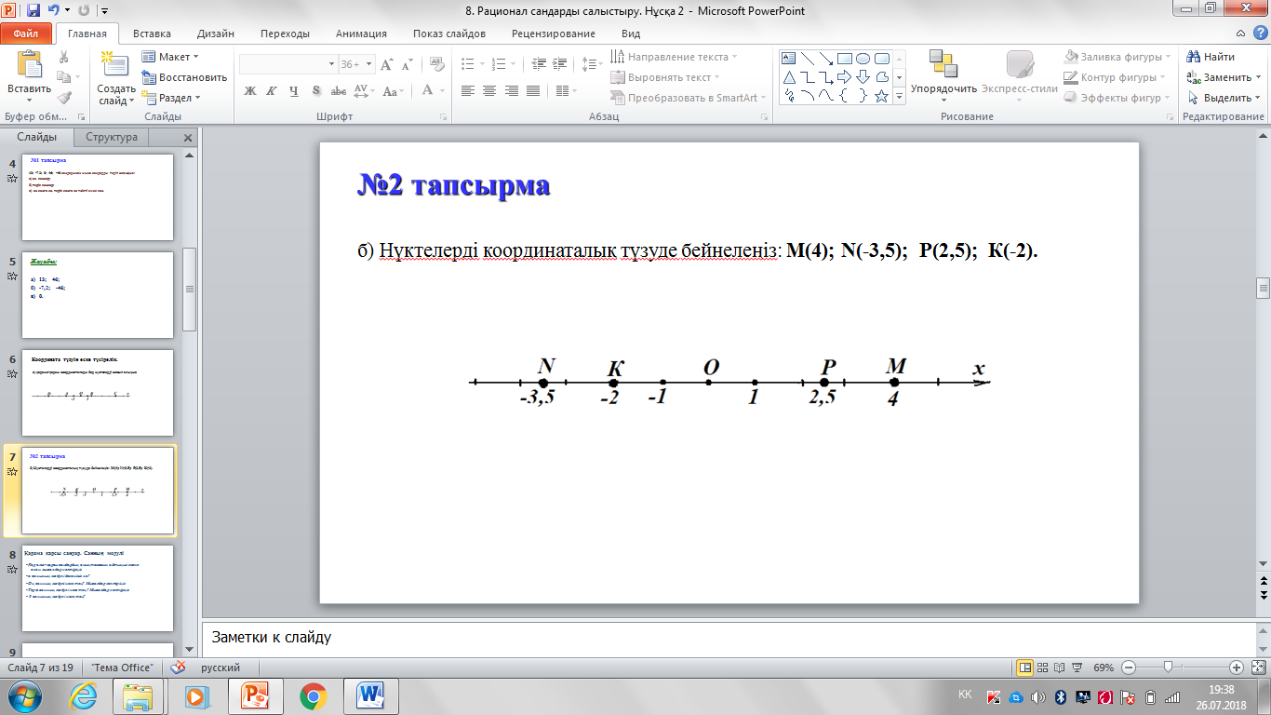The height and width of the screenshot is (715, 1271).
Task: Select the oval shape in shapes gallery
Action: click(863, 58)
